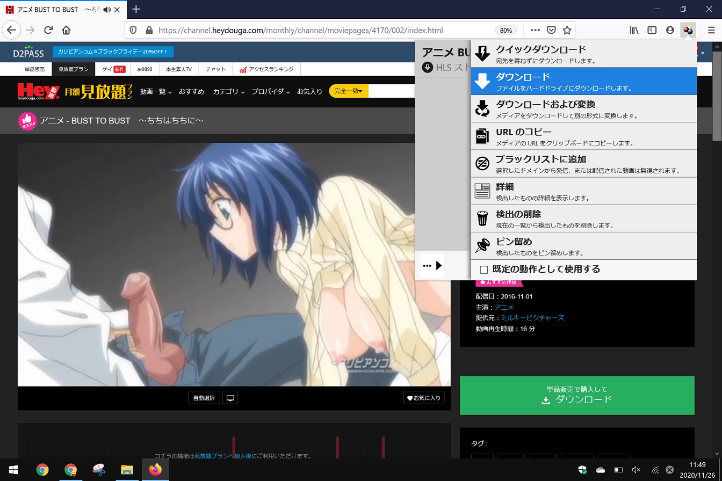722x481 pixels.
Task: Choose クイックダウンロード menu entry
Action: (584, 53)
